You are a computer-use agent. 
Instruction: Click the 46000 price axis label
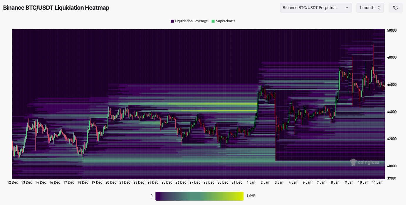[x=392, y=85]
